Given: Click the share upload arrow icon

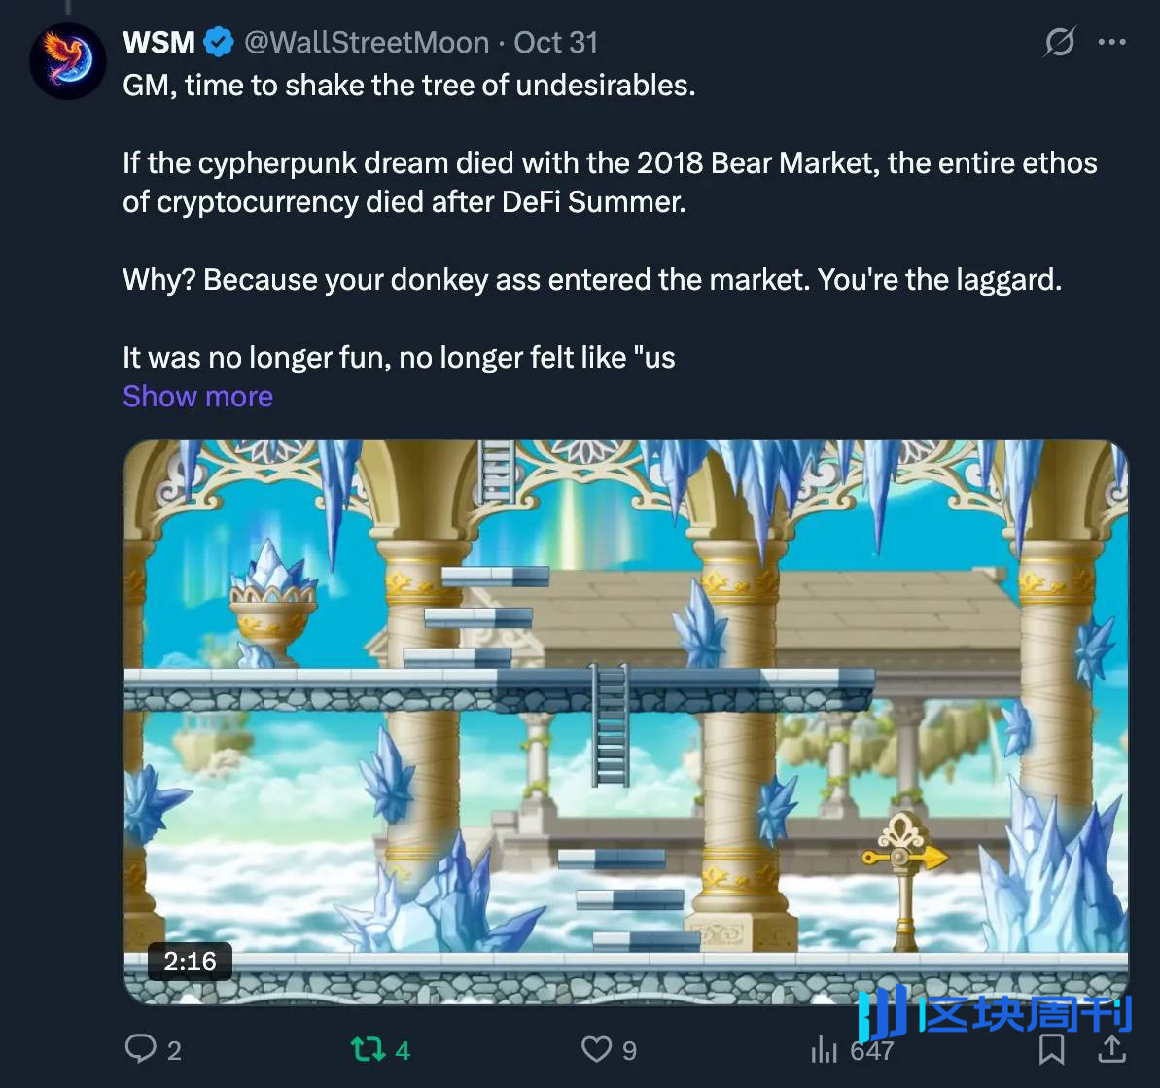Looking at the screenshot, I should (x=1111, y=1048).
